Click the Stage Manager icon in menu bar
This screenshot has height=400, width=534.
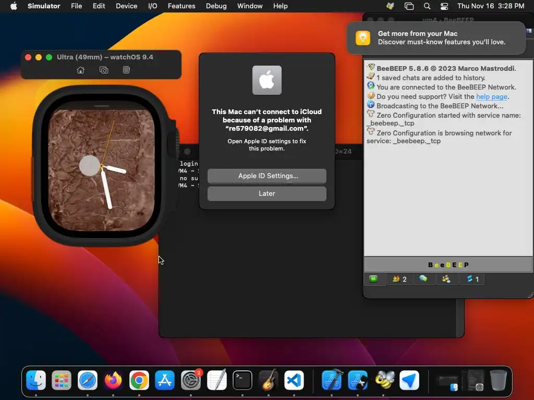(x=409, y=6)
